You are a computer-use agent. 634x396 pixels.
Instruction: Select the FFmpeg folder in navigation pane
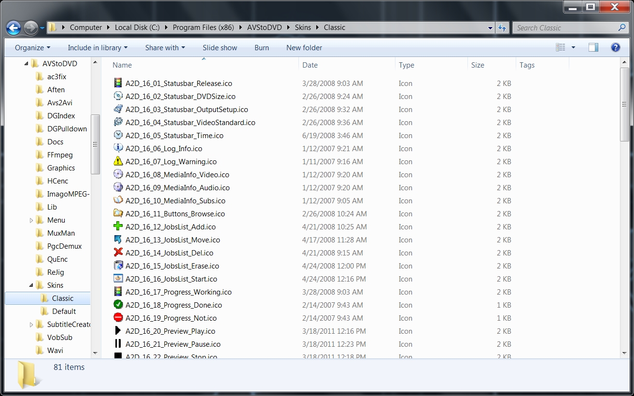[59, 155]
